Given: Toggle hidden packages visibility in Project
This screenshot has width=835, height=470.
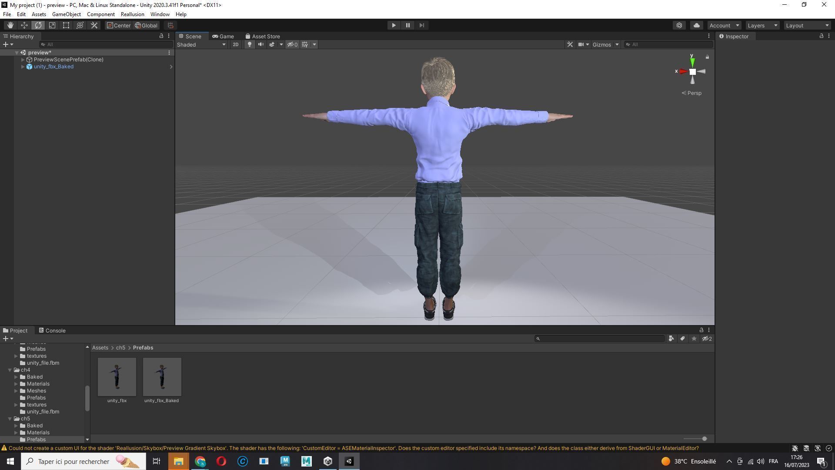Looking at the screenshot, I should tap(707, 339).
